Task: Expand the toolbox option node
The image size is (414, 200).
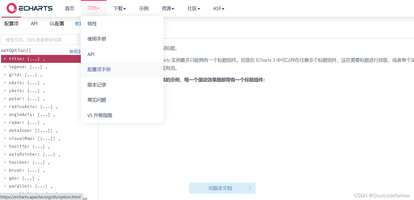Action: click(x=5, y=162)
